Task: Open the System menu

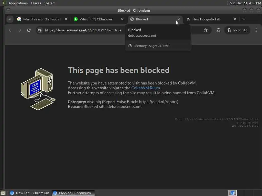Action: pyautogui.click(x=50, y=3)
